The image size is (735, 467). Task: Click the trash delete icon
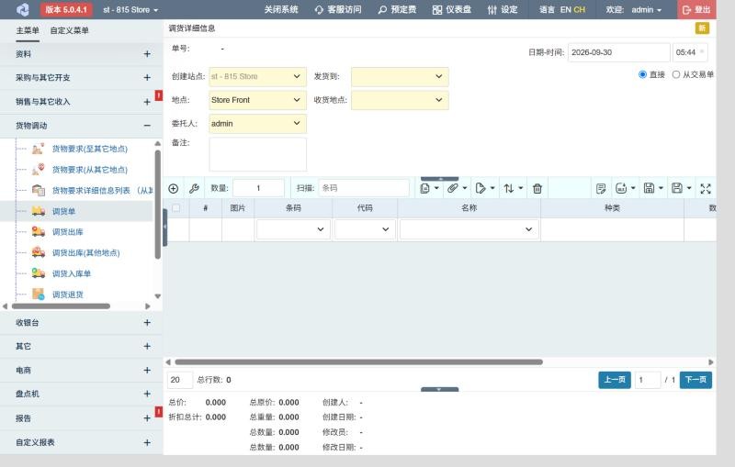click(x=537, y=189)
